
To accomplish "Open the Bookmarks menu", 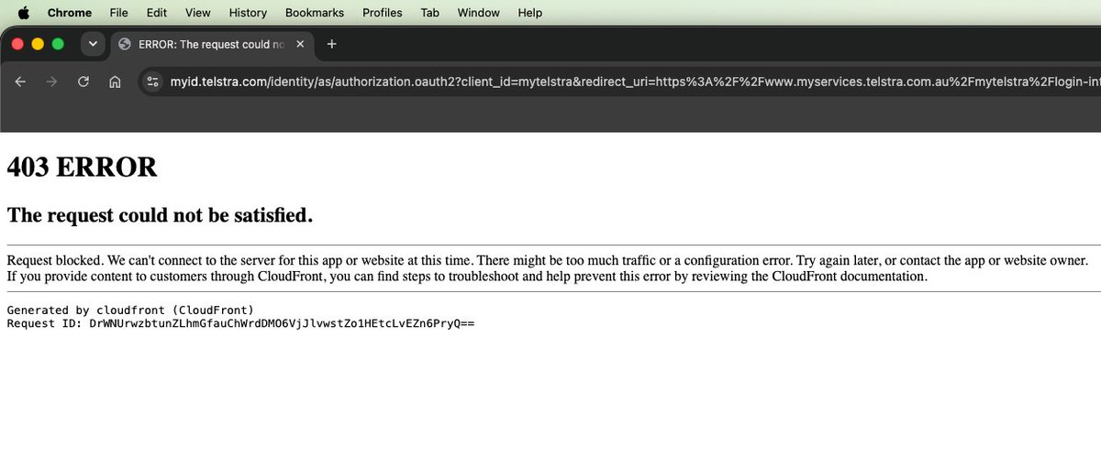I will 315,13.
